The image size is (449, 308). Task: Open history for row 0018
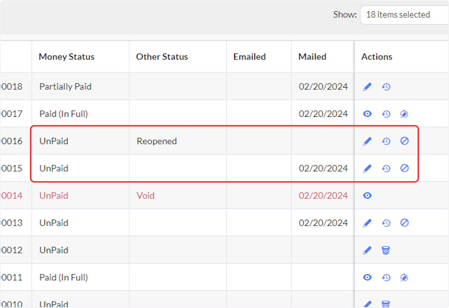coord(386,87)
